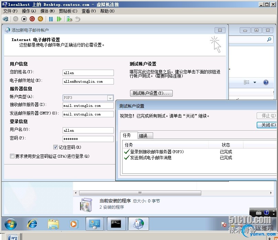Image resolution: width=278 pixels, height=240 pixels.
Task: Click the Snapshot toolbar icon
Action: (69, 19)
